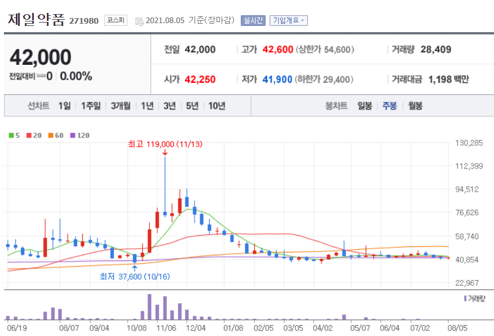Image resolution: width=494 pixels, height=336 pixels.
Task: Click the 11/06 date axis label
Action: tap(166, 328)
